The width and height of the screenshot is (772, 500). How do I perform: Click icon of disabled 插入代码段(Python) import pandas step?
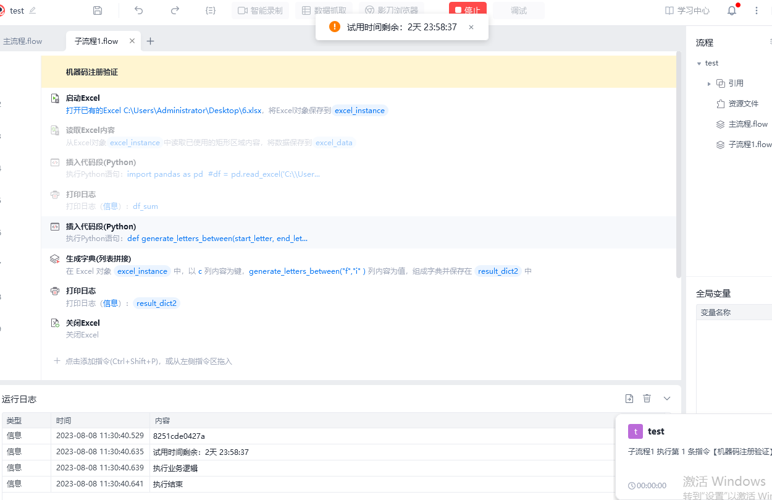tap(55, 163)
